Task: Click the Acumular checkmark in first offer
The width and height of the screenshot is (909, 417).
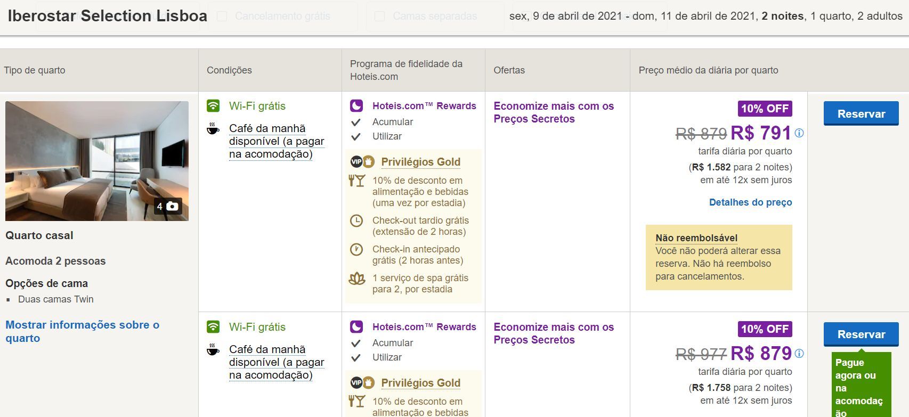Action: point(356,122)
